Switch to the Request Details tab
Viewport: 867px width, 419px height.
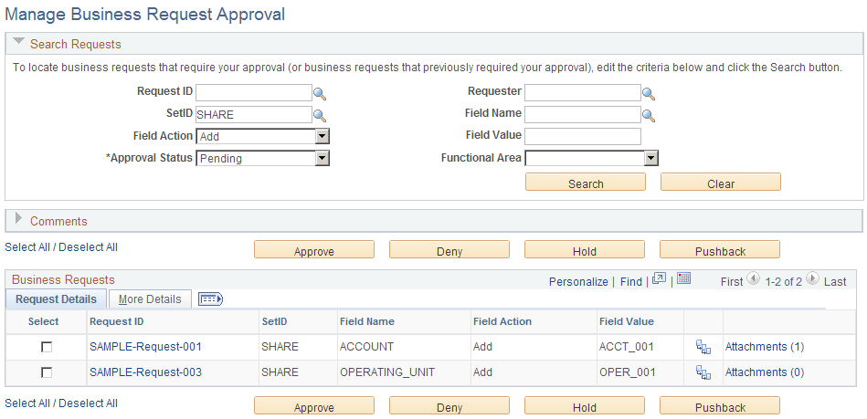(56, 299)
